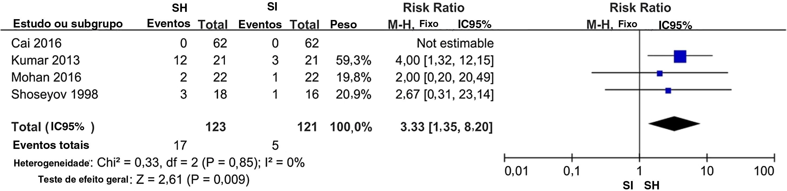Click the "Peso" column header
787x191 pixels.
(x=343, y=25)
